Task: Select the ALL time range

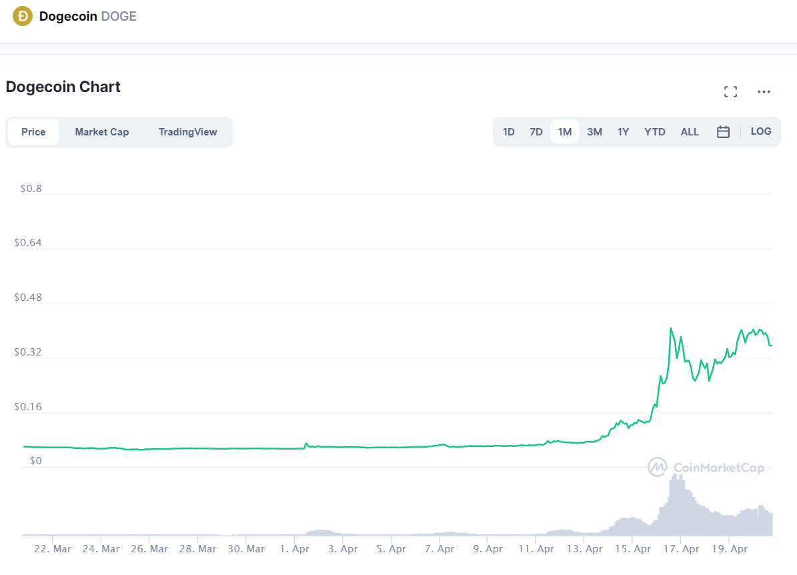Action: tap(690, 132)
